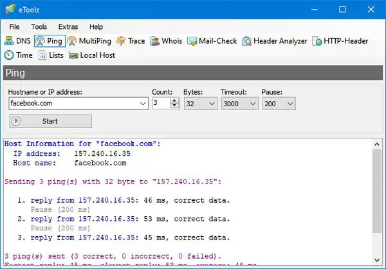Screen dimensions: 386x269
Task: Click the results scrollbar up arrow
Action: [x=377, y=144]
